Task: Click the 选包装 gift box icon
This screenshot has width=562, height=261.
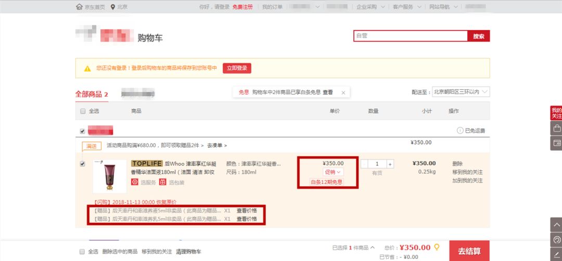Action: point(163,182)
